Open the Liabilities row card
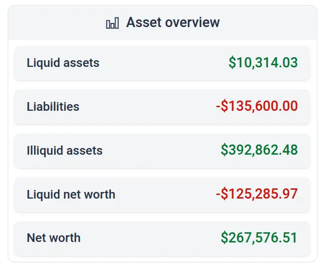Viewport: 322px width, 268px height. (x=148, y=107)
